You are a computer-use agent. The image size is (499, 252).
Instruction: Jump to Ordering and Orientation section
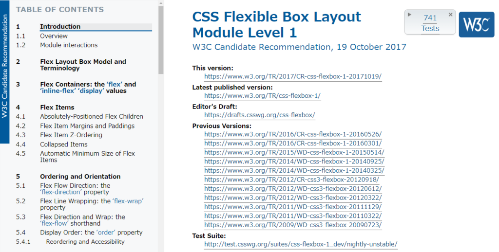pyautogui.click(x=80, y=177)
